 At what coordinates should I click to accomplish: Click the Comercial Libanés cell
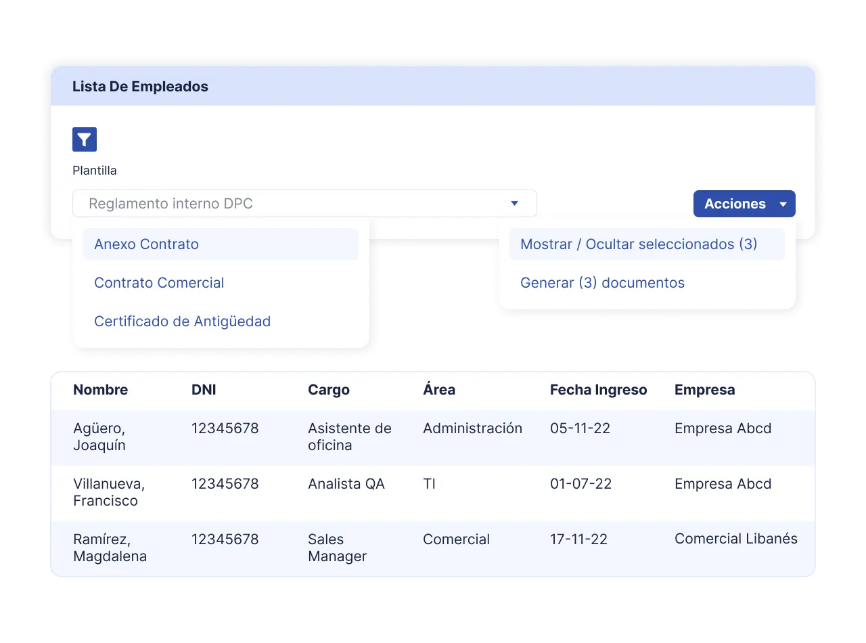735,539
